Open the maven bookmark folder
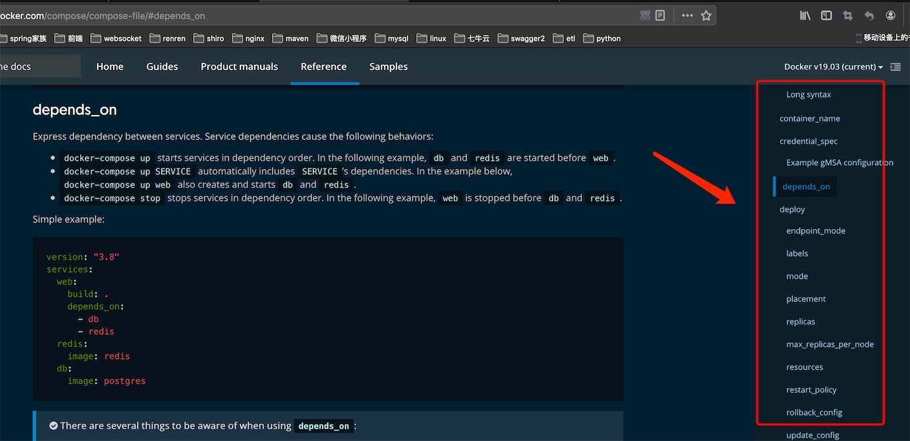Image resolution: width=910 pixels, height=441 pixels. coord(291,39)
